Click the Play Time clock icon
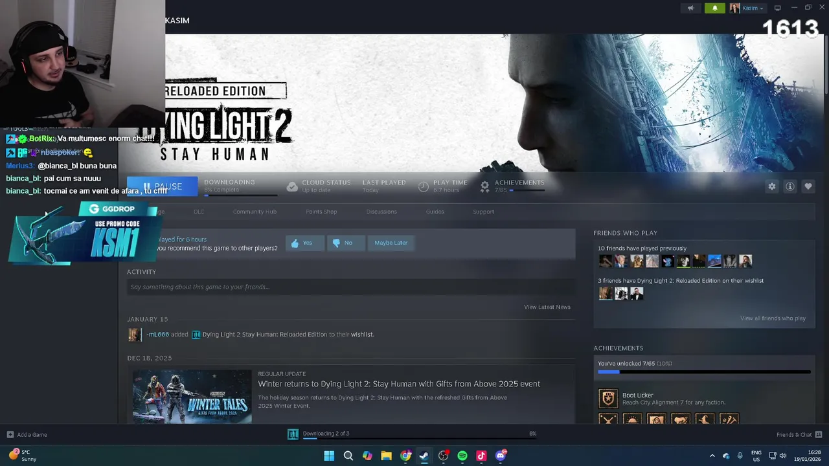Image resolution: width=829 pixels, height=466 pixels. click(424, 186)
